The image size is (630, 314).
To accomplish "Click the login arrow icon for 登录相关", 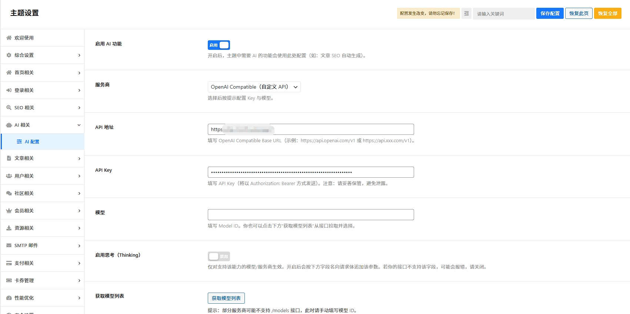I will click(9, 90).
